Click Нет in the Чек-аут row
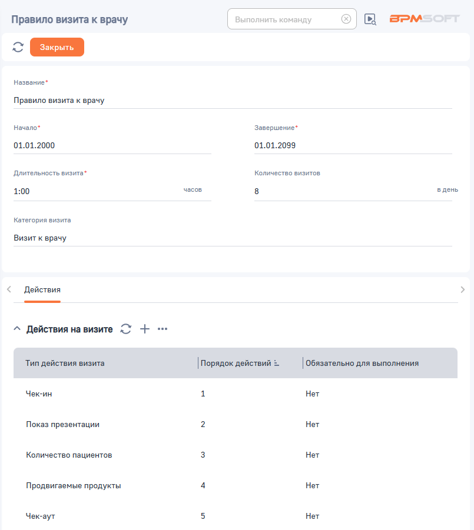 (x=312, y=516)
